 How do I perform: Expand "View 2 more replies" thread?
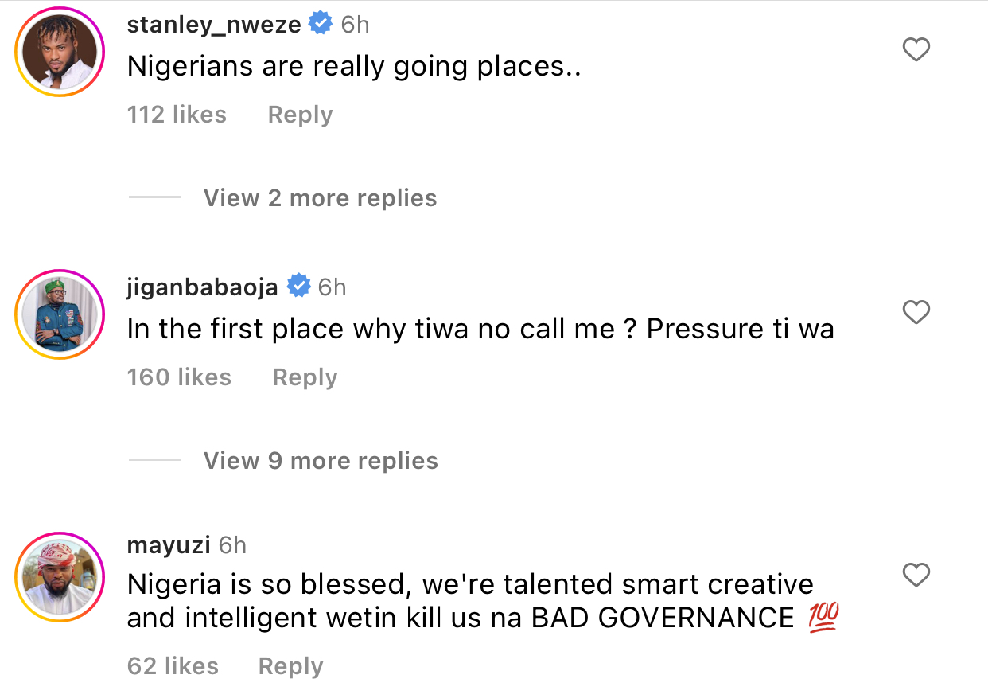320,198
